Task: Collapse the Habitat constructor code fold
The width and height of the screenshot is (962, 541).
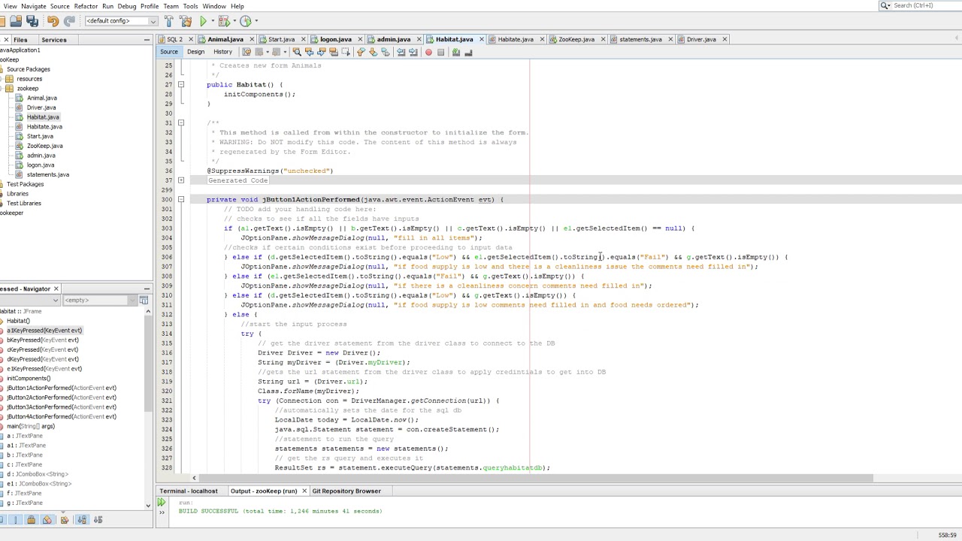Action: [x=181, y=84]
